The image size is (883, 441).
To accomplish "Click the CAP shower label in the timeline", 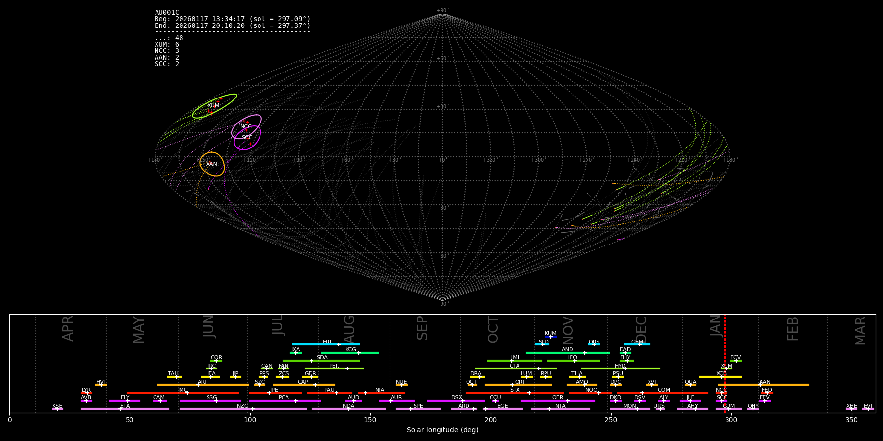I will (303, 382).
